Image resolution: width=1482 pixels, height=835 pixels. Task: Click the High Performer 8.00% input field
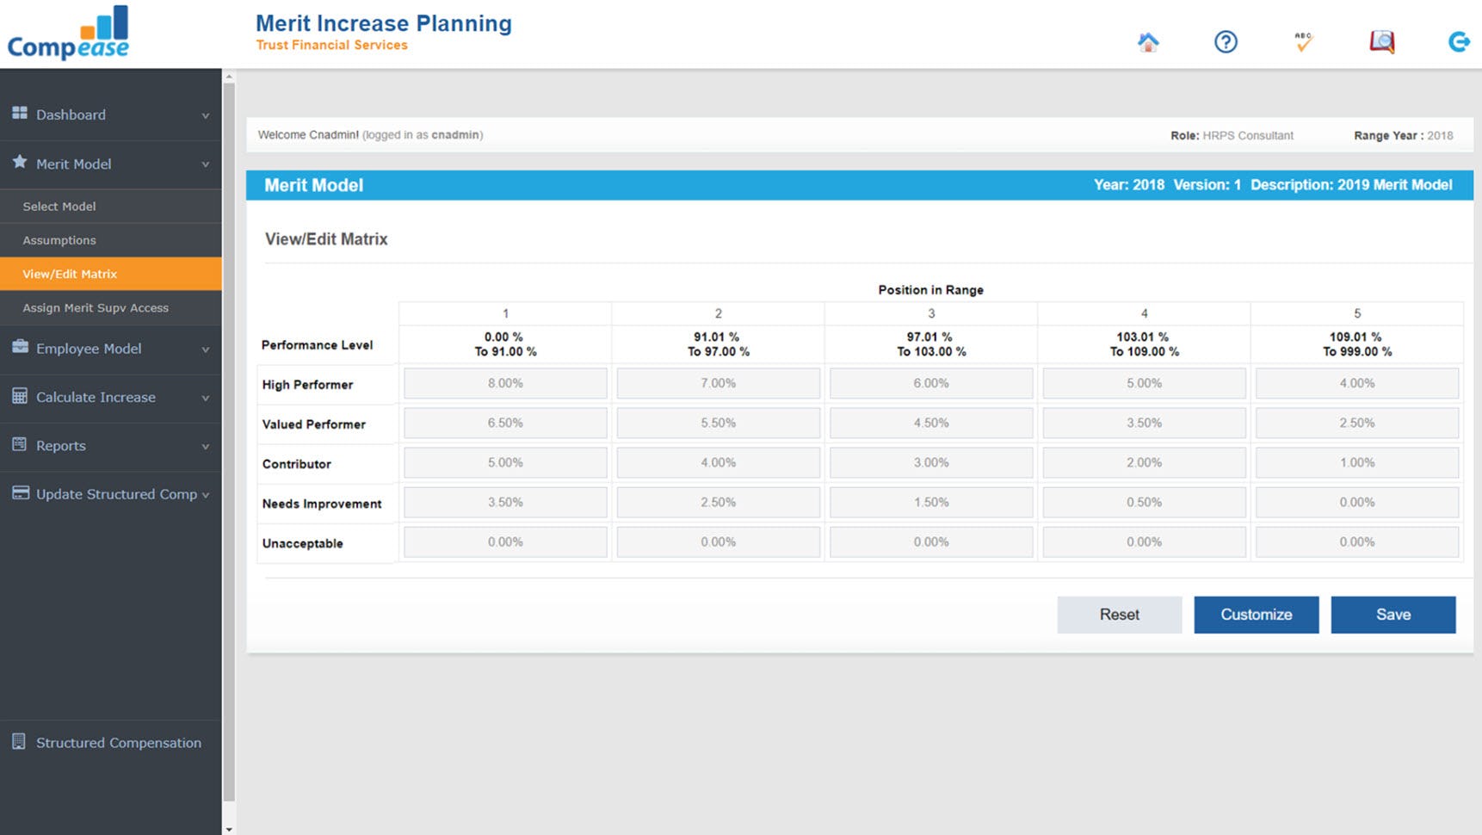(504, 383)
